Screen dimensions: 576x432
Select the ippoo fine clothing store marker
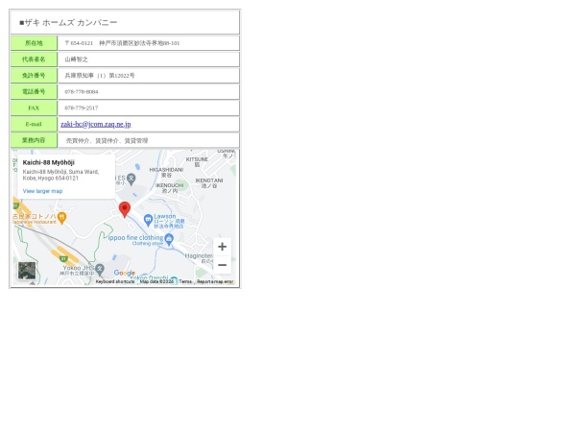[169, 239]
